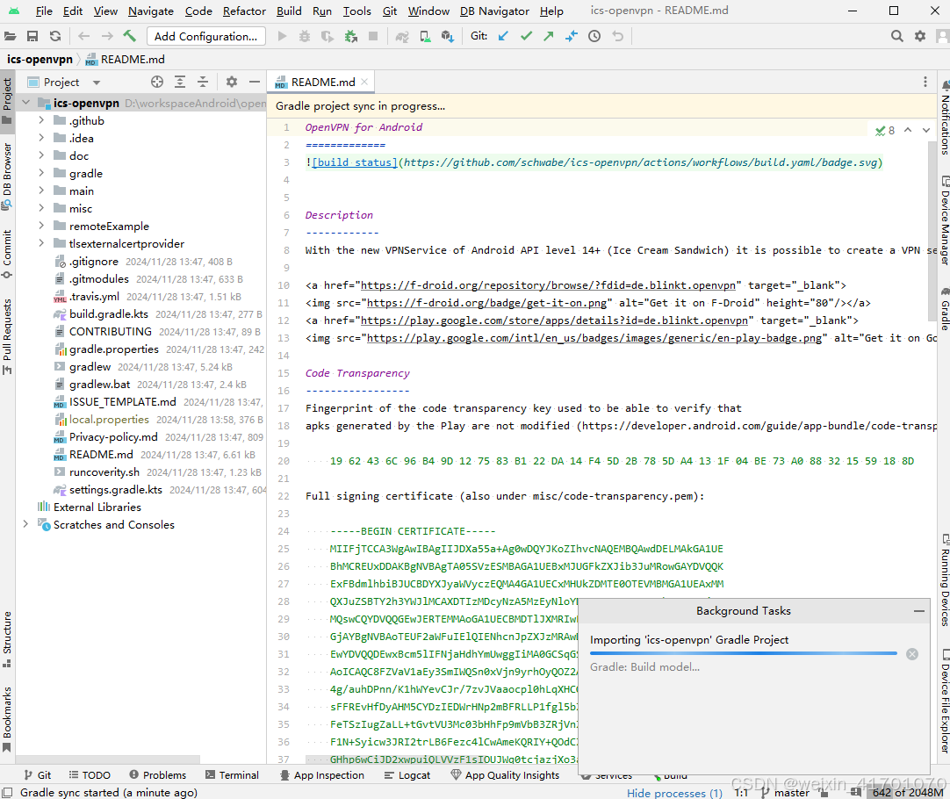Click memory indicator 642 of 2048M
Viewport: 950px width, 799px height.
(907, 793)
